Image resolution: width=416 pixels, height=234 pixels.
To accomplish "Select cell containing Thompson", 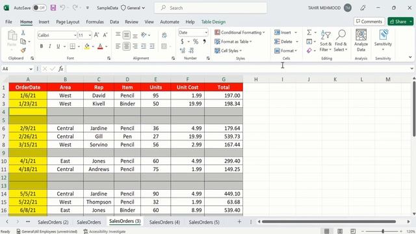I will (99, 202).
